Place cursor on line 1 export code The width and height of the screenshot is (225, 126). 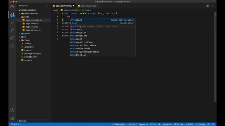(90, 13)
